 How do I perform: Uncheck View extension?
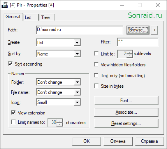tap(13, 113)
